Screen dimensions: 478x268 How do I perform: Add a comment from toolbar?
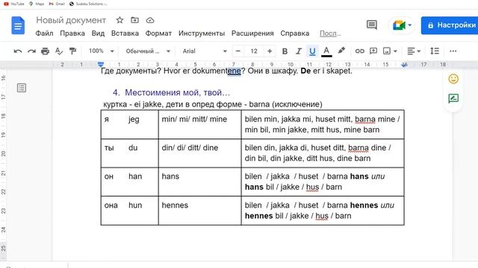point(373,51)
